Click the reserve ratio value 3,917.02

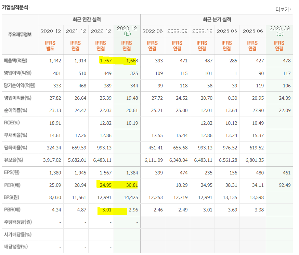pyautogui.click(x=52, y=160)
